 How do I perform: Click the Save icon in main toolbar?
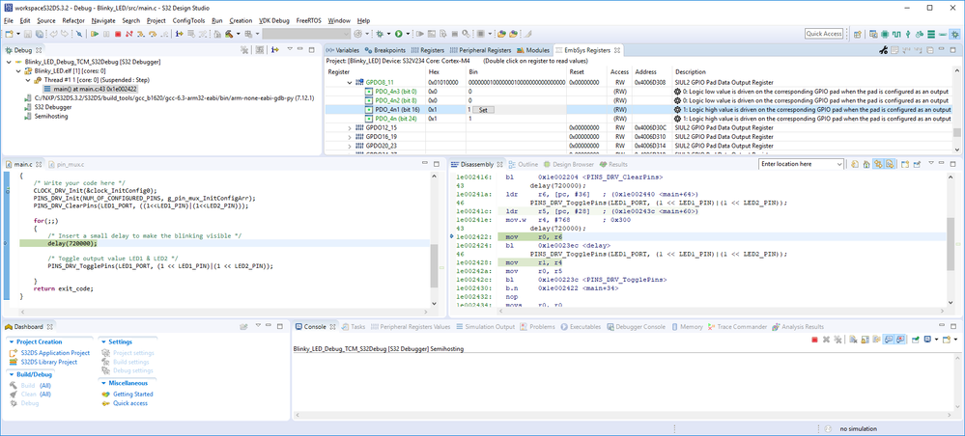[x=27, y=34]
